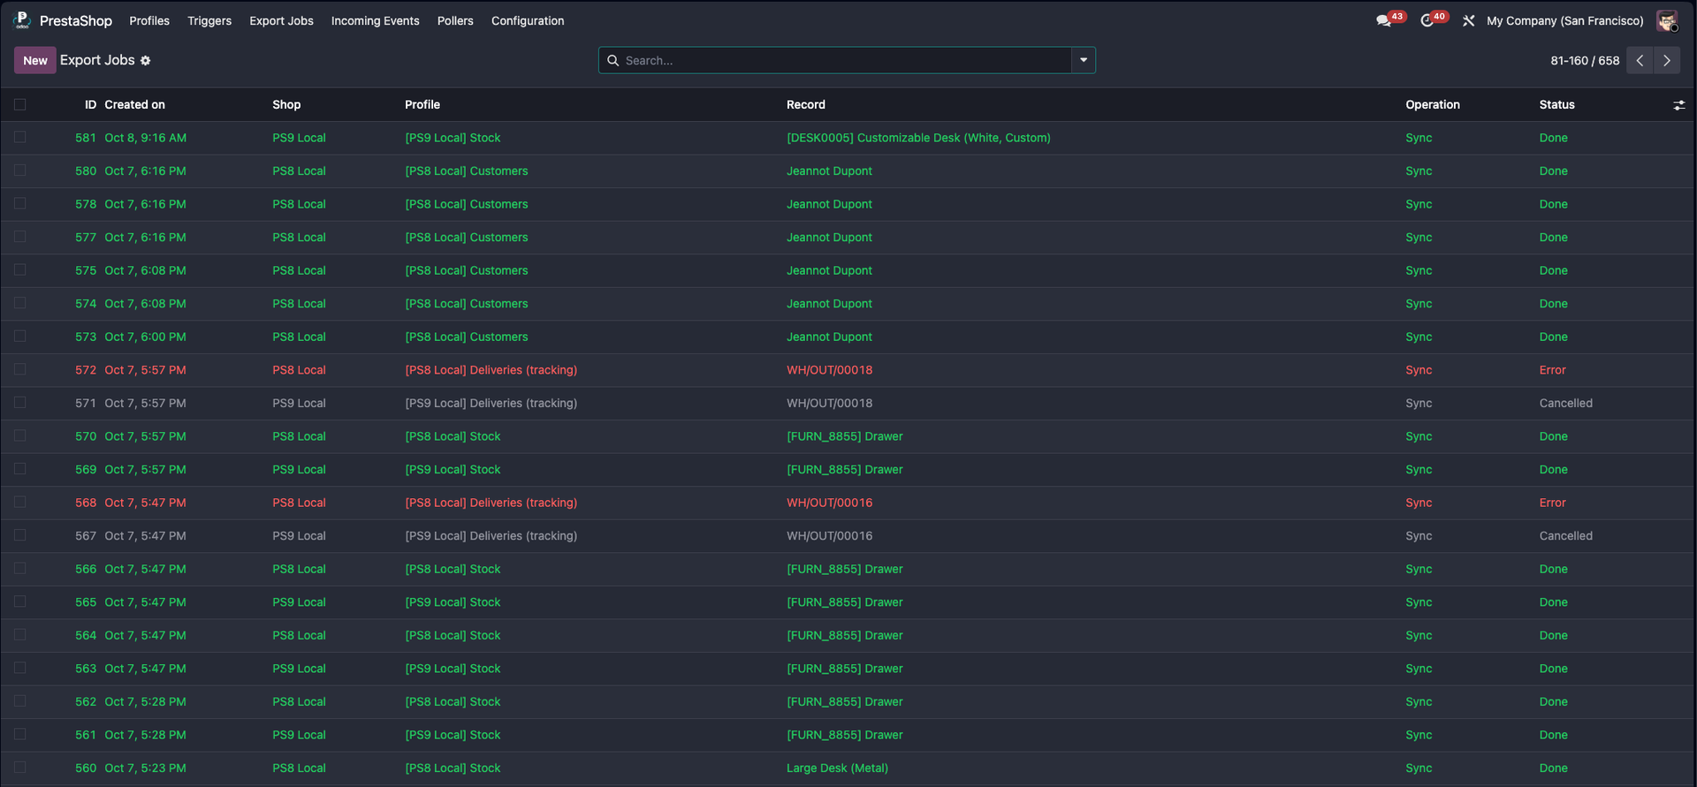Sort by Created on column header
The image size is (1697, 787).
click(x=135, y=104)
